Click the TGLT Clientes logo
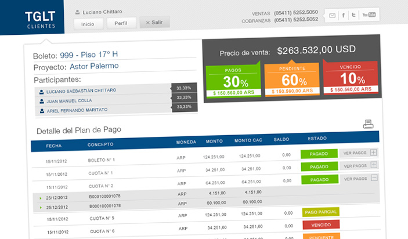The height and width of the screenshot is (239, 408). click(x=41, y=17)
